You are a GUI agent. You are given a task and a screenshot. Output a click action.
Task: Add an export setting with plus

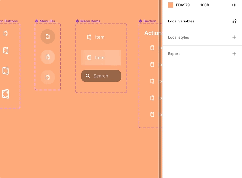234,54
